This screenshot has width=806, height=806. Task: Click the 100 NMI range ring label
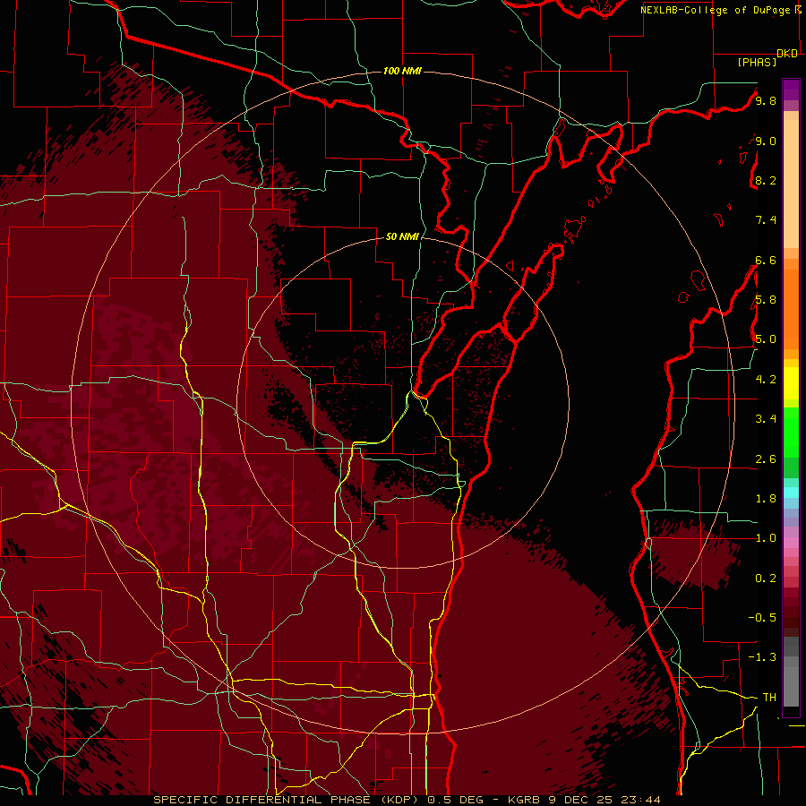click(x=402, y=71)
